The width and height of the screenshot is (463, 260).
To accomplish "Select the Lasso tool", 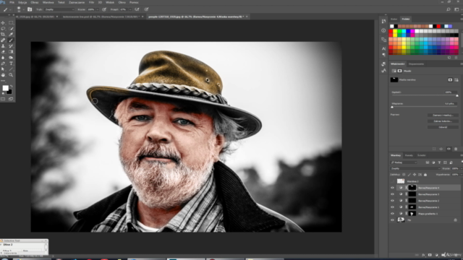I will (x=3, y=29).
